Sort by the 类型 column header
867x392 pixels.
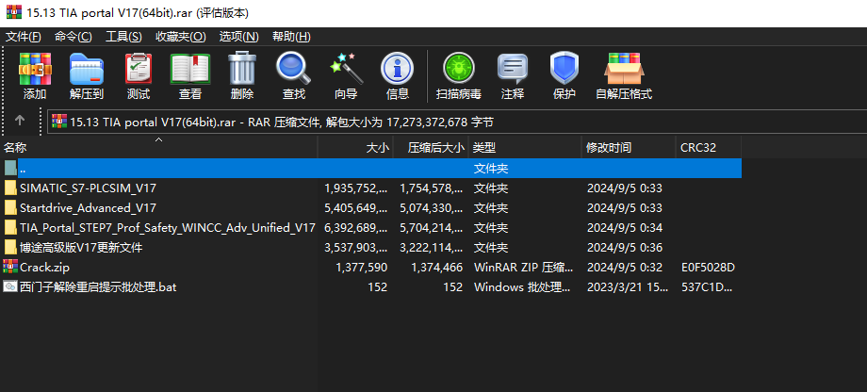(525, 148)
